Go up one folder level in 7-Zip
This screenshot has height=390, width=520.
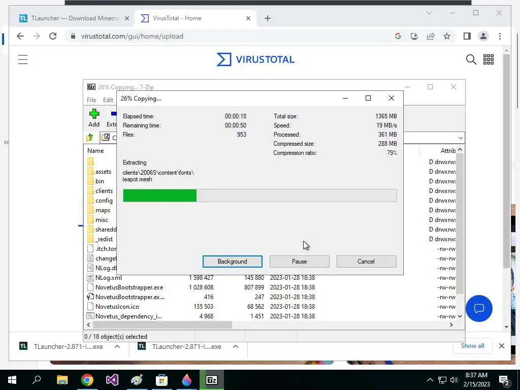pos(90,138)
